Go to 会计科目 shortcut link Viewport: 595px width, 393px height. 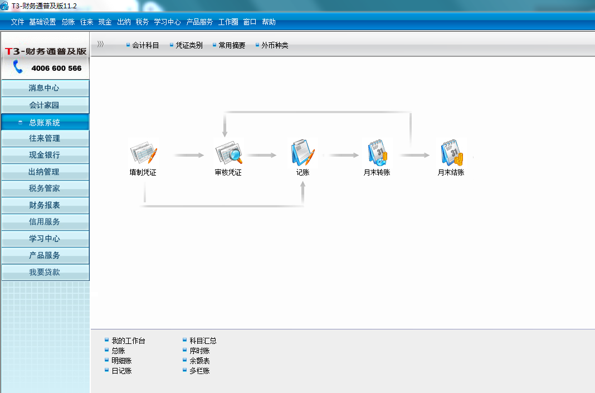pos(143,45)
